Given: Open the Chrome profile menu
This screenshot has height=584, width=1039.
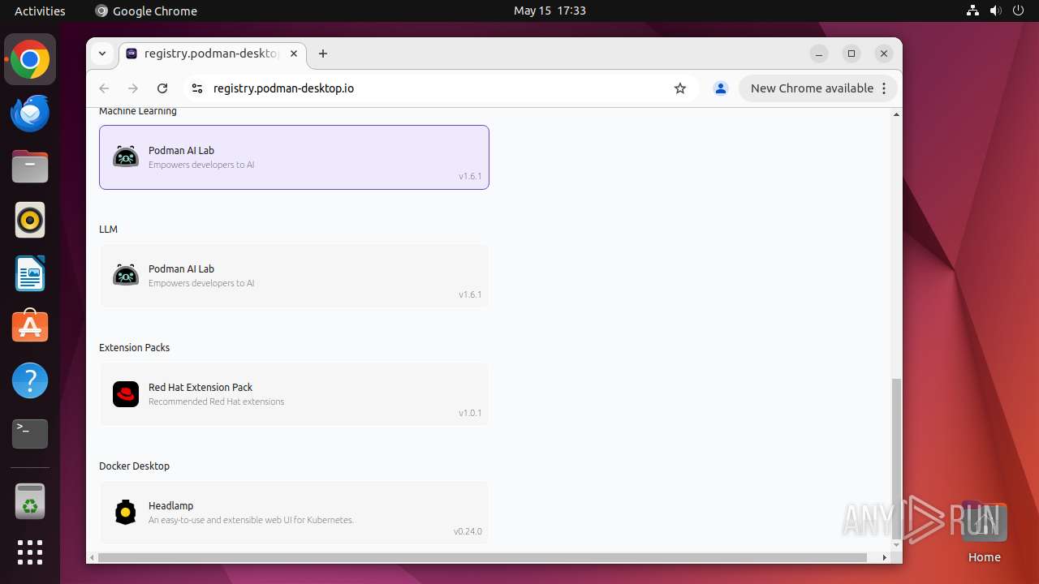Looking at the screenshot, I should (720, 88).
